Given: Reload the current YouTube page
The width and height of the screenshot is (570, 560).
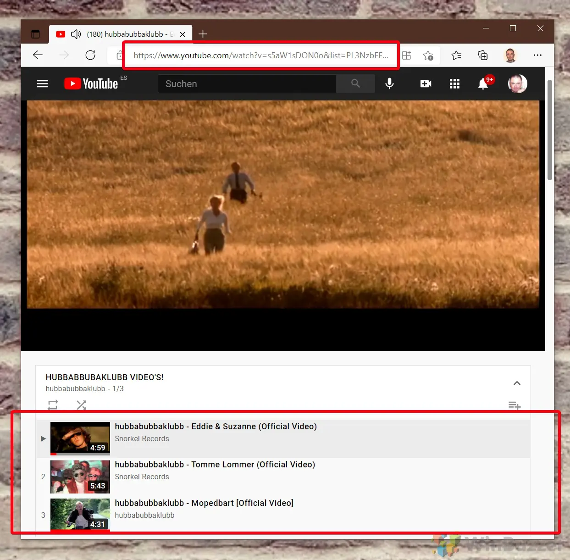Looking at the screenshot, I should tap(90, 55).
